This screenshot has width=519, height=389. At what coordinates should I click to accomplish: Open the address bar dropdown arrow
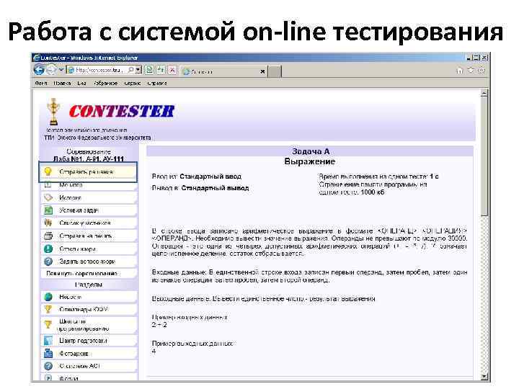point(138,70)
